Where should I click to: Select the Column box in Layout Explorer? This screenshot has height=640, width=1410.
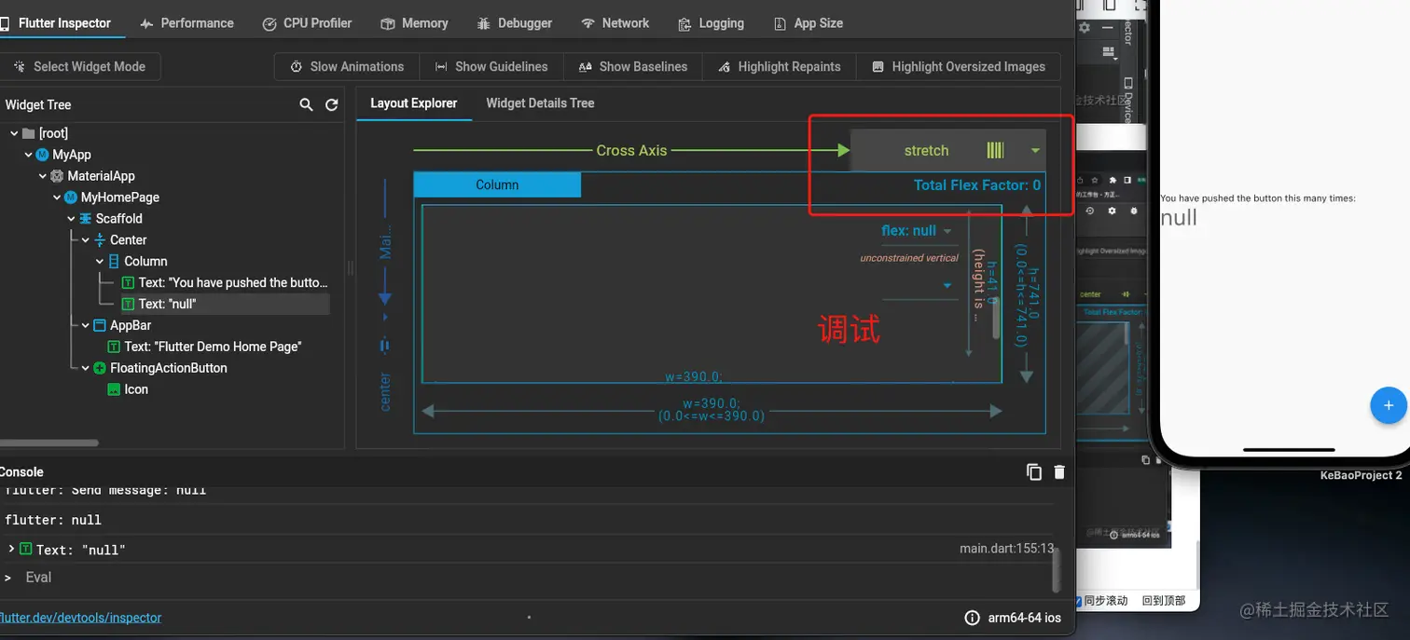click(x=497, y=184)
